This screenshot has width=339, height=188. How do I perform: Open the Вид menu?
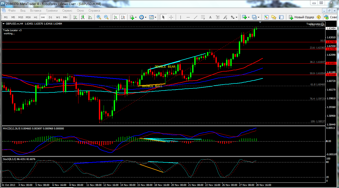[x=23, y=11]
